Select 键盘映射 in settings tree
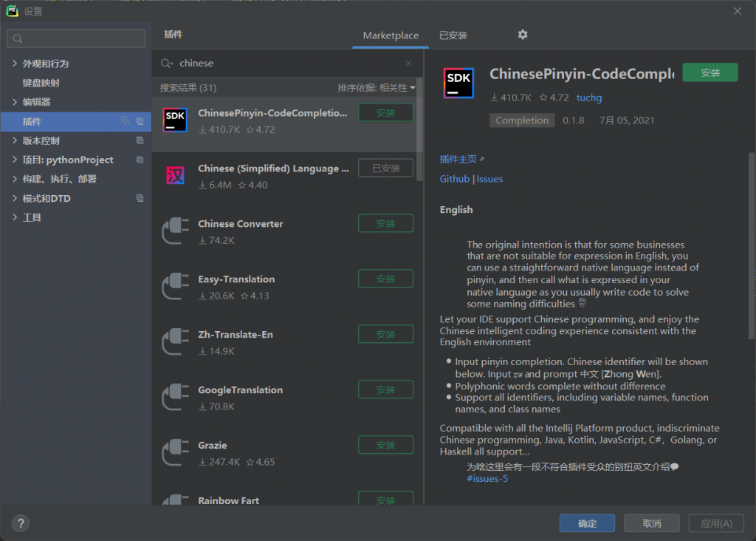Screen dimensions: 756x541 (41, 83)
